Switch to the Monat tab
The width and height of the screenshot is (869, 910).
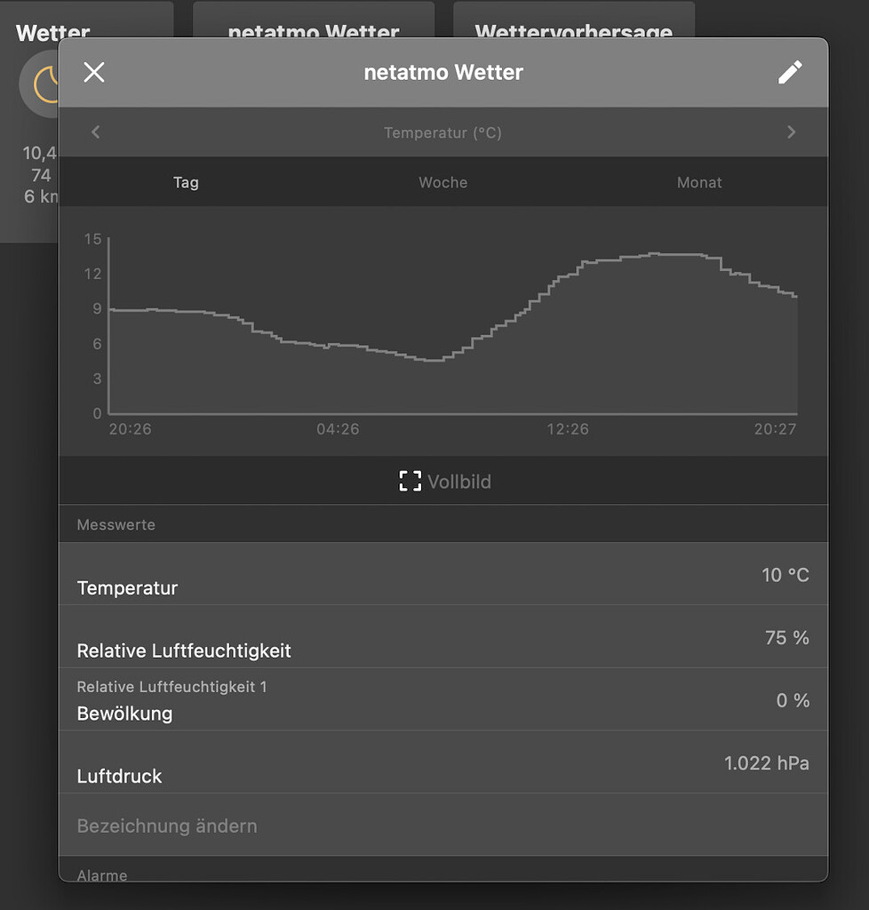(x=699, y=182)
